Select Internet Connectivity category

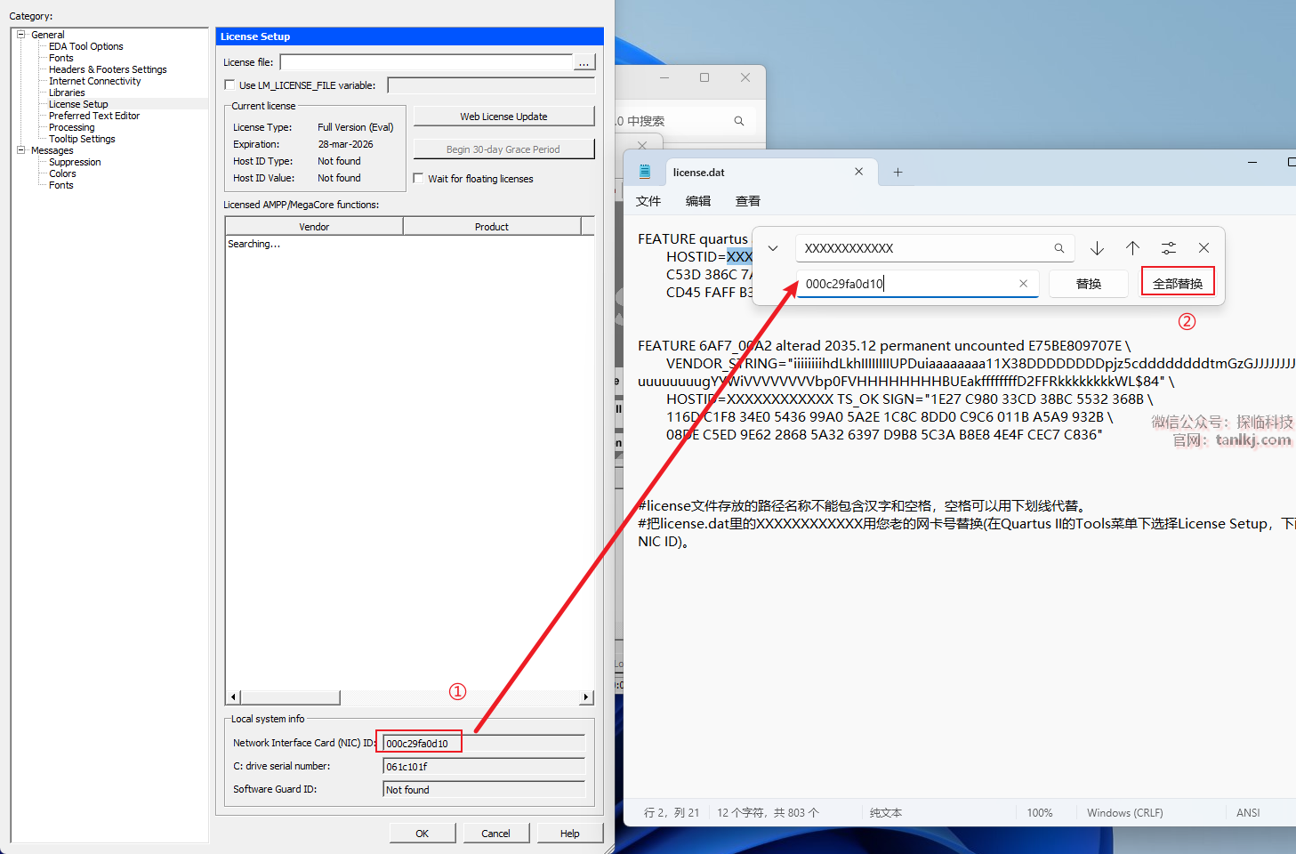tap(94, 81)
